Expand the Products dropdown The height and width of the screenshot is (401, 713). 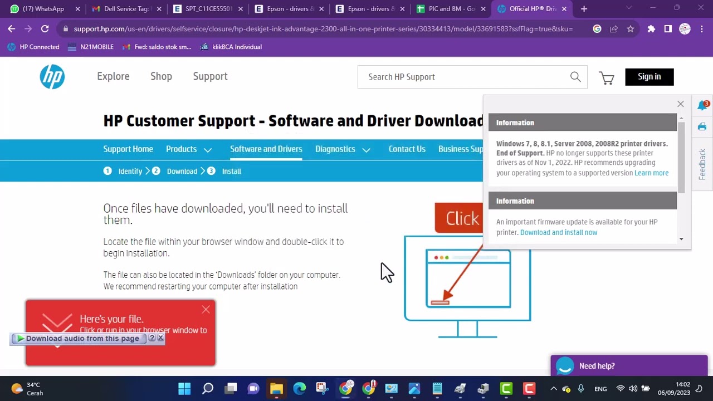189,149
